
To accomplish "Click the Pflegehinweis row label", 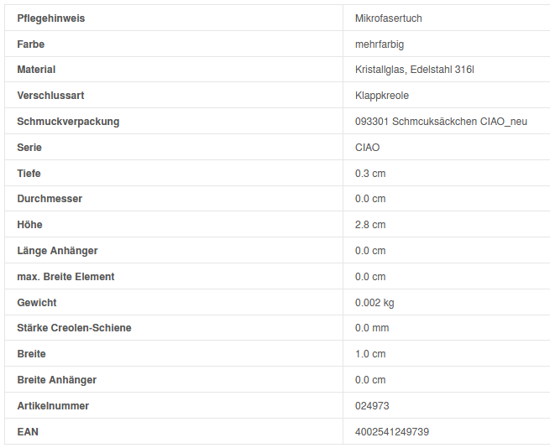I will click(x=50, y=18).
